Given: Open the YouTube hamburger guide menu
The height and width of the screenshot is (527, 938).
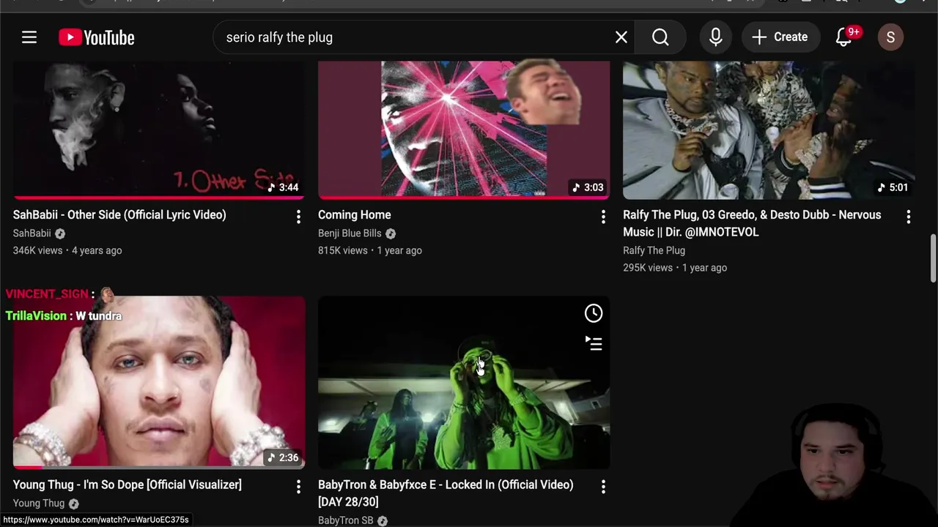Looking at the screenshot, I should (29, 37).
